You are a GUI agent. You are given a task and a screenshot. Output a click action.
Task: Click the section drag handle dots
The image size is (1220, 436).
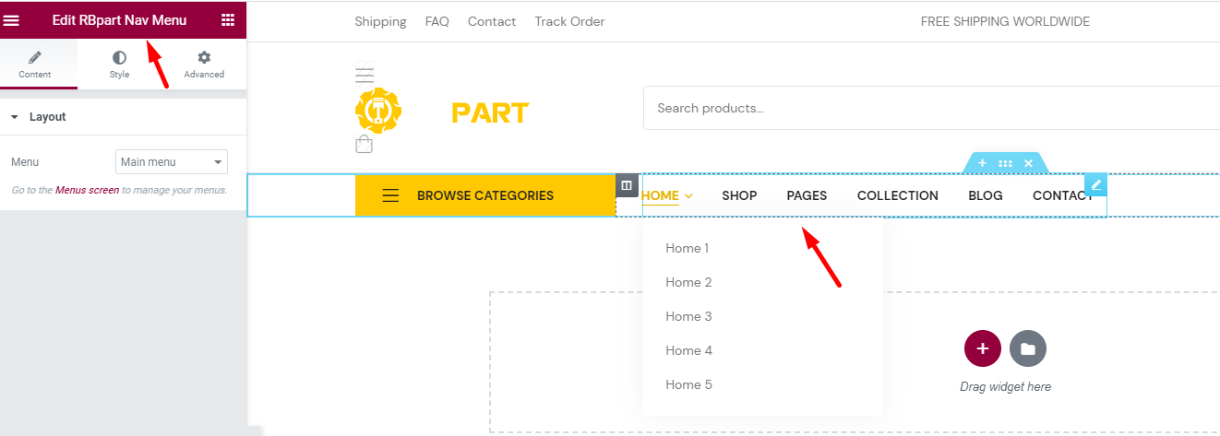pos(1005,163)
